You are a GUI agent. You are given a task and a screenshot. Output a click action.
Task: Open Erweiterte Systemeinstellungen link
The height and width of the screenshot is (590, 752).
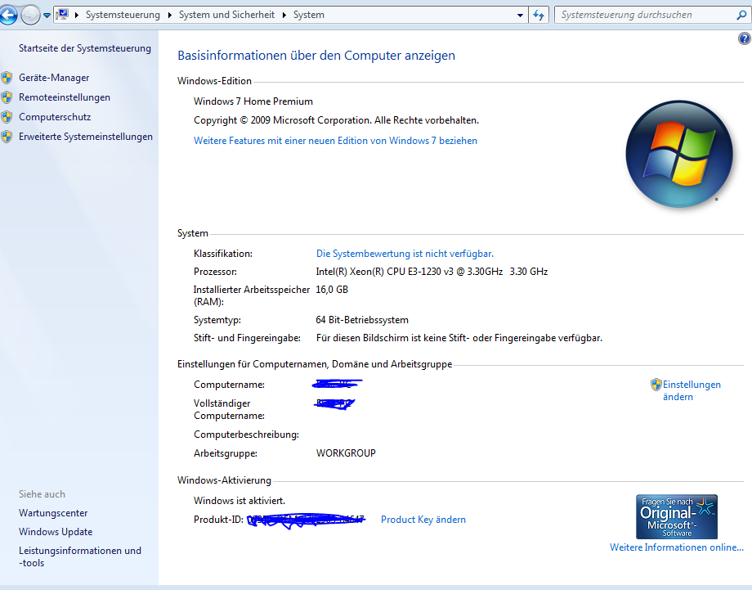(85, 137)
